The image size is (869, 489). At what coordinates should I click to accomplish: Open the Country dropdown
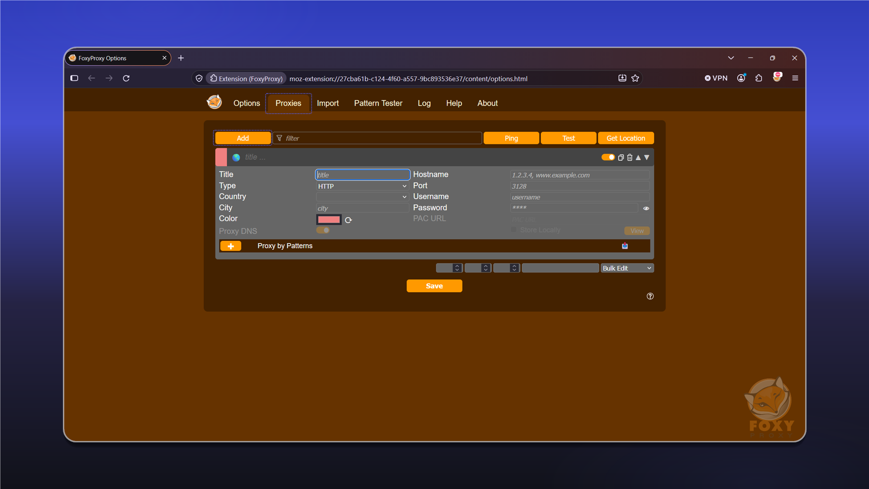point(362,197)
